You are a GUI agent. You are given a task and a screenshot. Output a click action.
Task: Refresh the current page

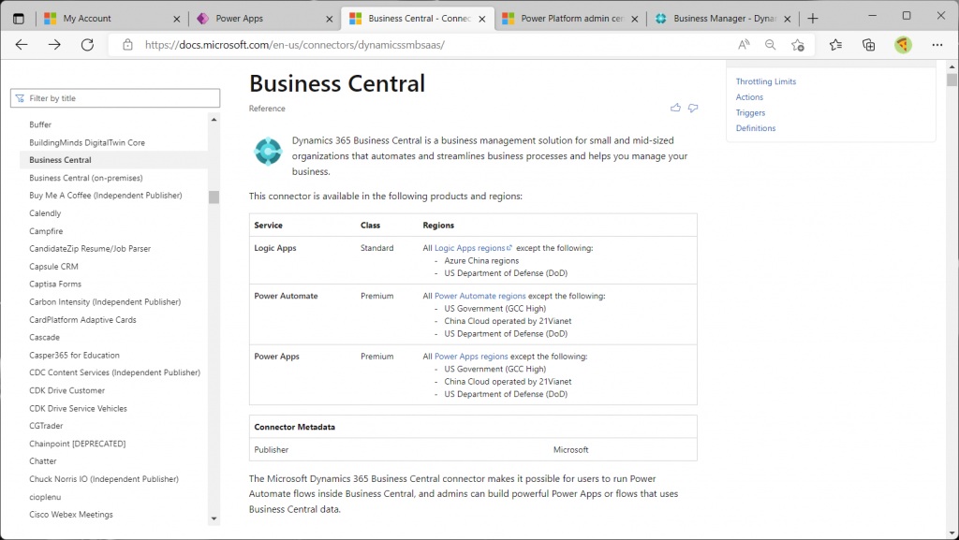[87, 45]
